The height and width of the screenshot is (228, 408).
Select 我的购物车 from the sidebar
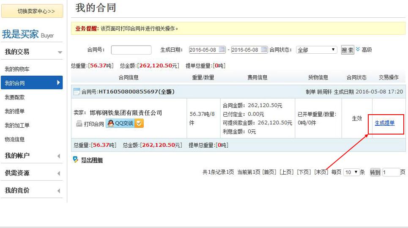(x=17, y=69)
